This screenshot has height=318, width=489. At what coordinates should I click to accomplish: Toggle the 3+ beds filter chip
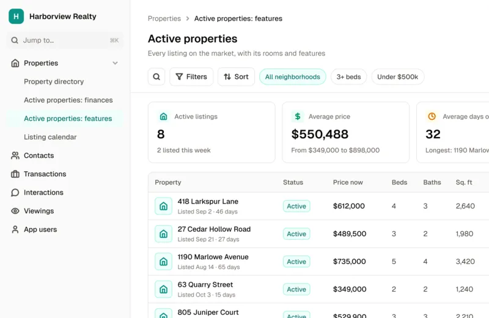pyautogui.click(x=348, y=77)
